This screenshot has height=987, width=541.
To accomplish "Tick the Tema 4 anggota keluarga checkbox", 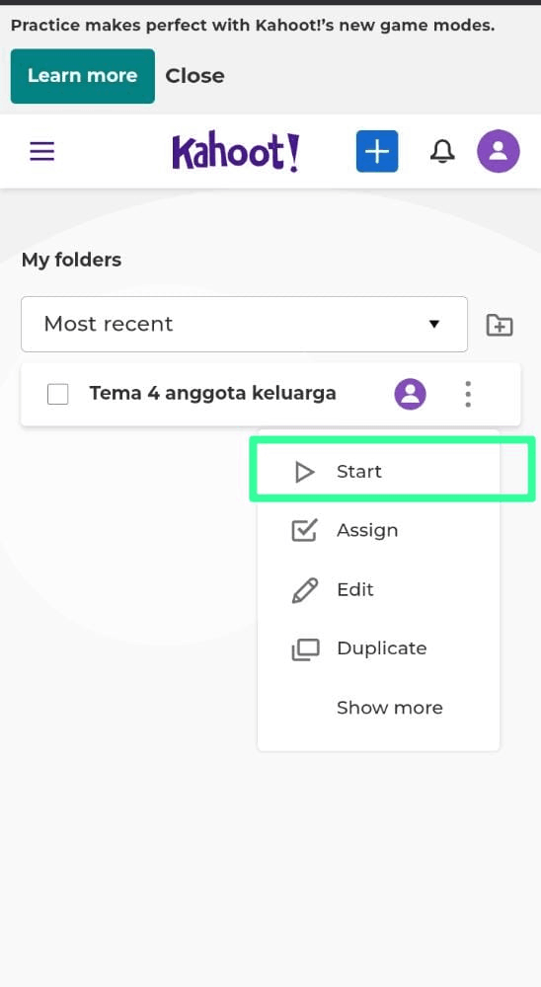I will click(x=58, y=394).
